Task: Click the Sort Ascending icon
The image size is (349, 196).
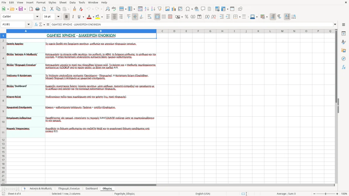Action: point(147,9)
